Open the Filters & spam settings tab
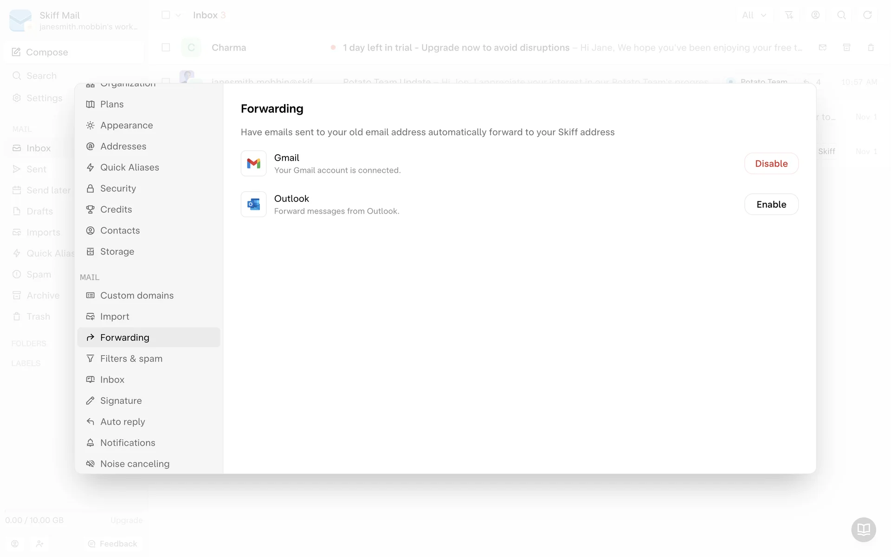The image size is (891, 557). 131,358
